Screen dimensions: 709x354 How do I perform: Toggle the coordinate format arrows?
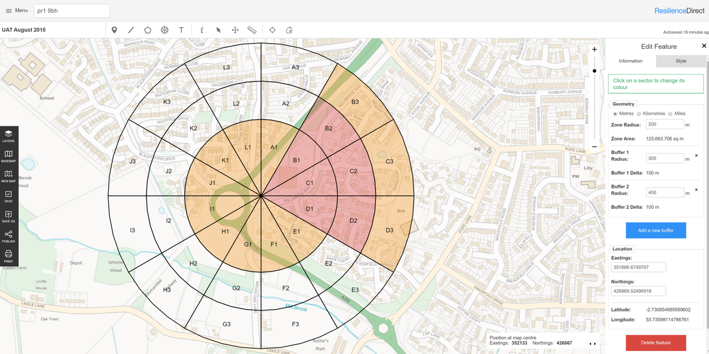coord(593,343)
